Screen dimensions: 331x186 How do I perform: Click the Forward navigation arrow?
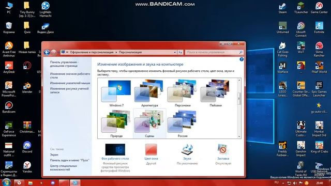[x=54, y=52]
